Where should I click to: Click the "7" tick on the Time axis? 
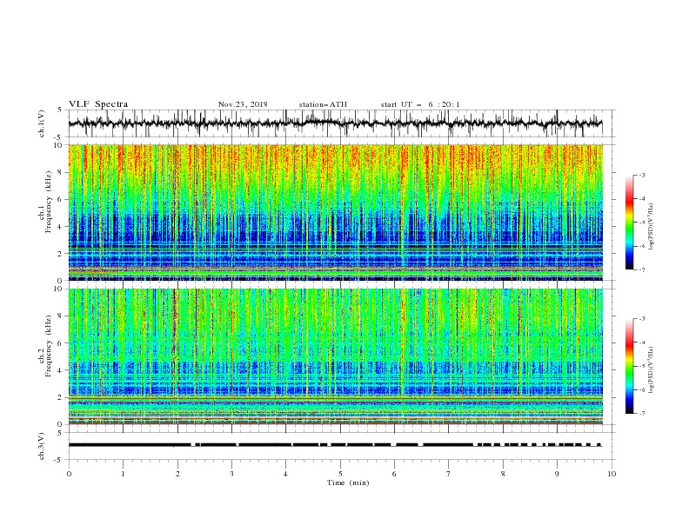coord(449,474)
